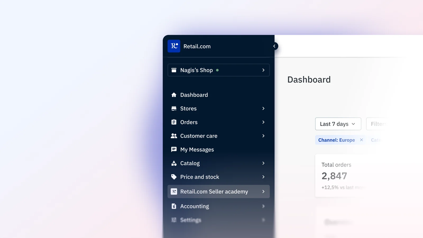Expand the Nagis's Shop selector chevron
Screen dimensions: 423x238
[263, 70]
